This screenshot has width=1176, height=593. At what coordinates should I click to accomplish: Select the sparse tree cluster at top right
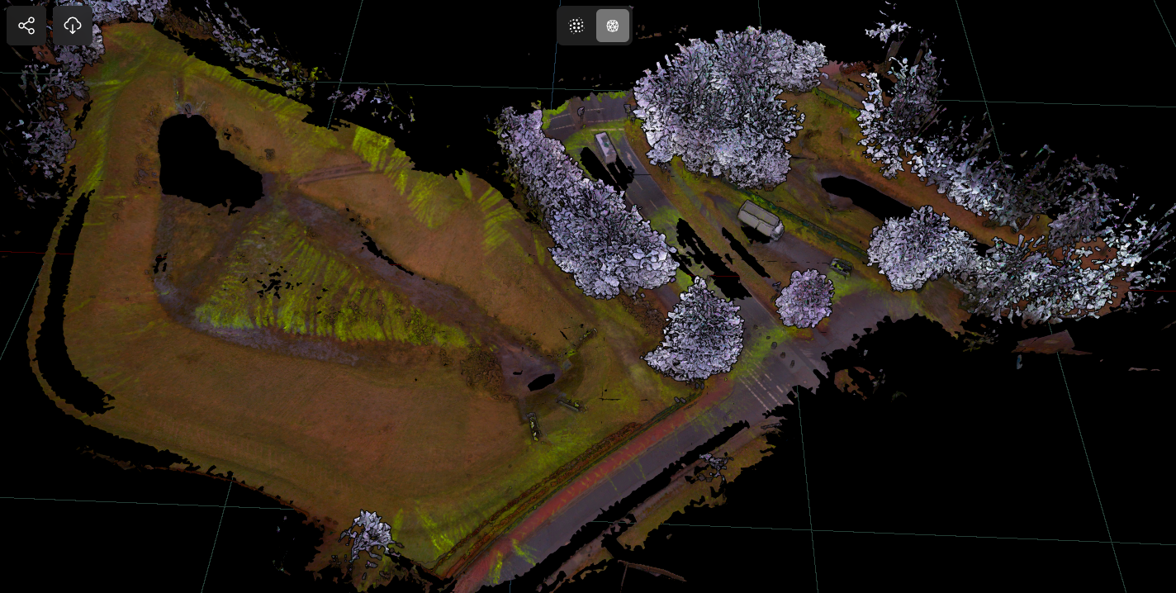point(900,107)
